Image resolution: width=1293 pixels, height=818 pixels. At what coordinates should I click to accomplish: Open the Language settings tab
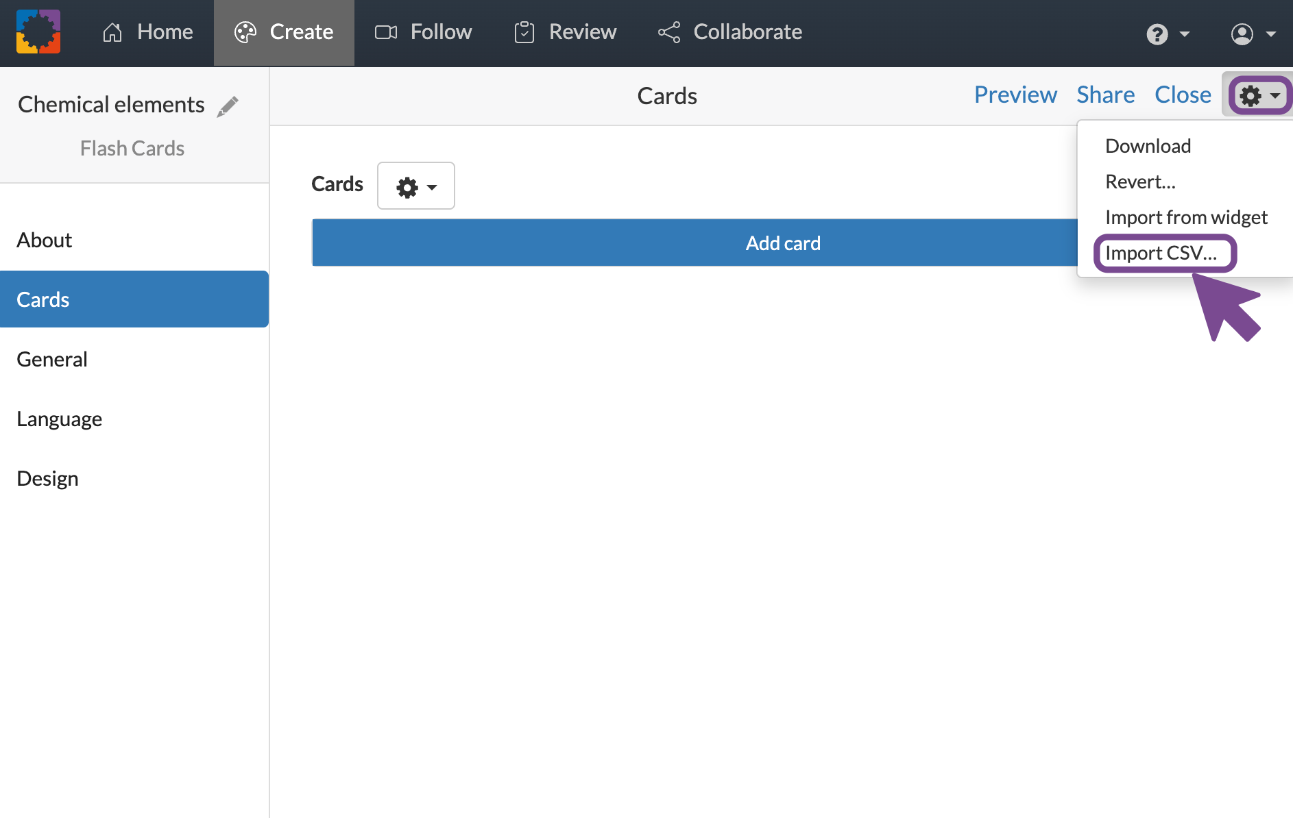(x=59, y=418)
